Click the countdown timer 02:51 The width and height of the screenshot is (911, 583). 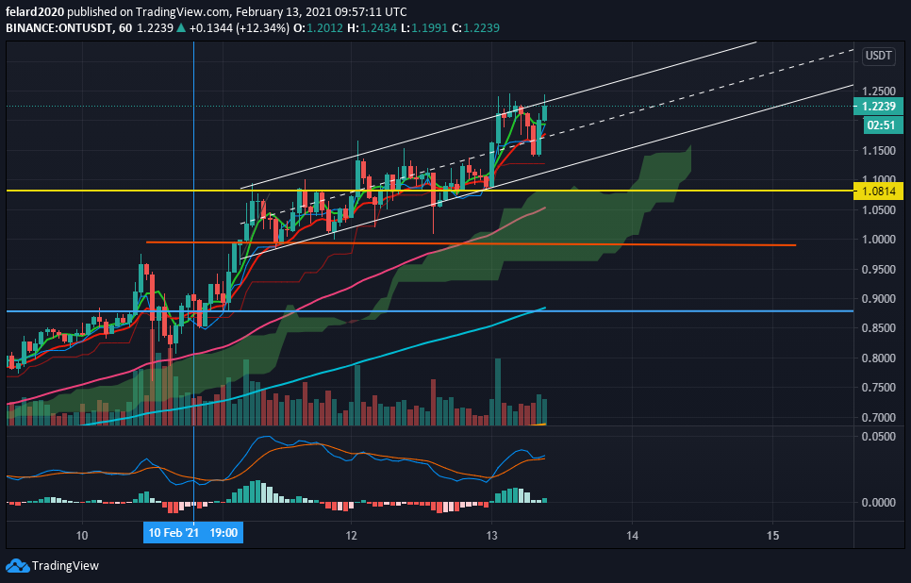[x=883, y=125]
